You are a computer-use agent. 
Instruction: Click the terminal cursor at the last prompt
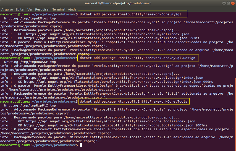pos(81,145)
